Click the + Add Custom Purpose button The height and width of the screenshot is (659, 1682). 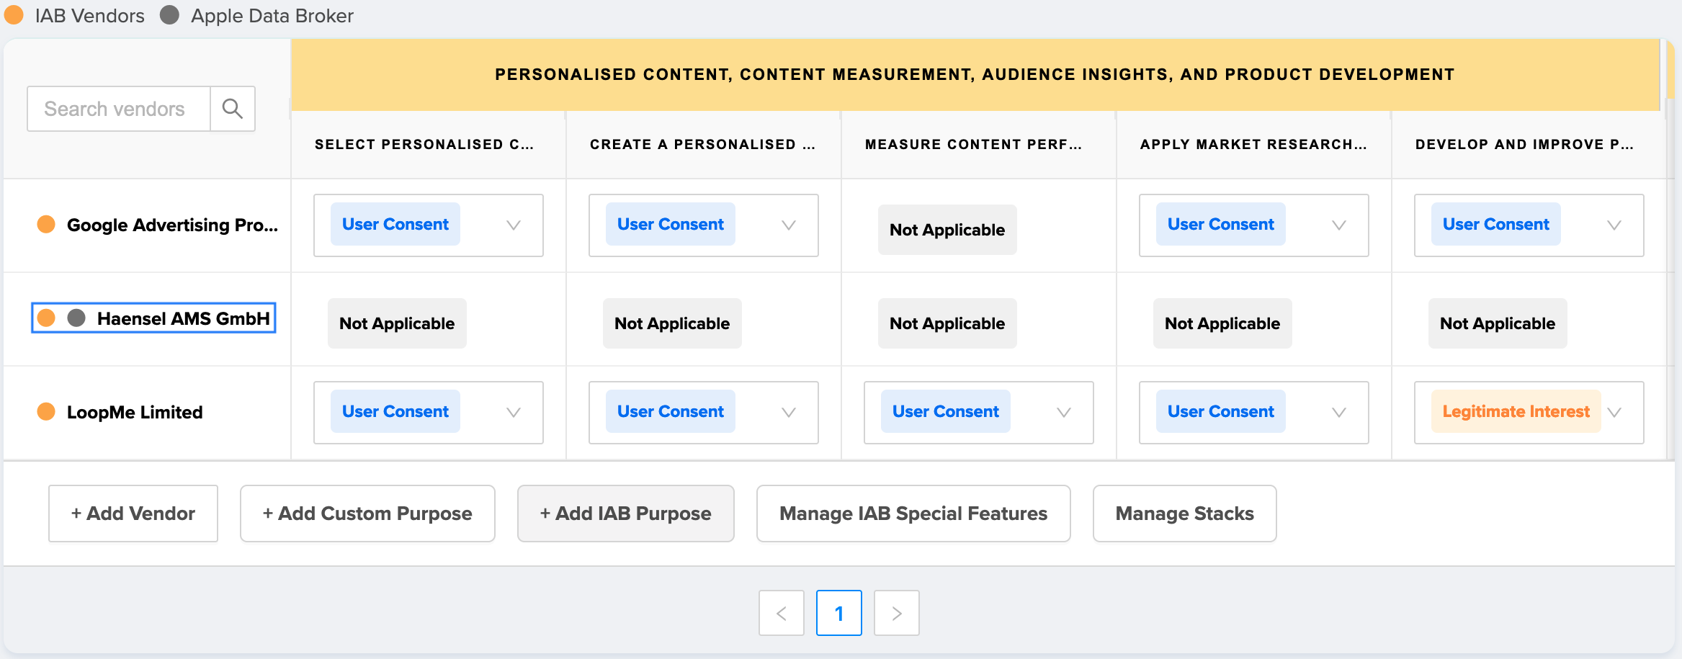(x=367, y=514)
